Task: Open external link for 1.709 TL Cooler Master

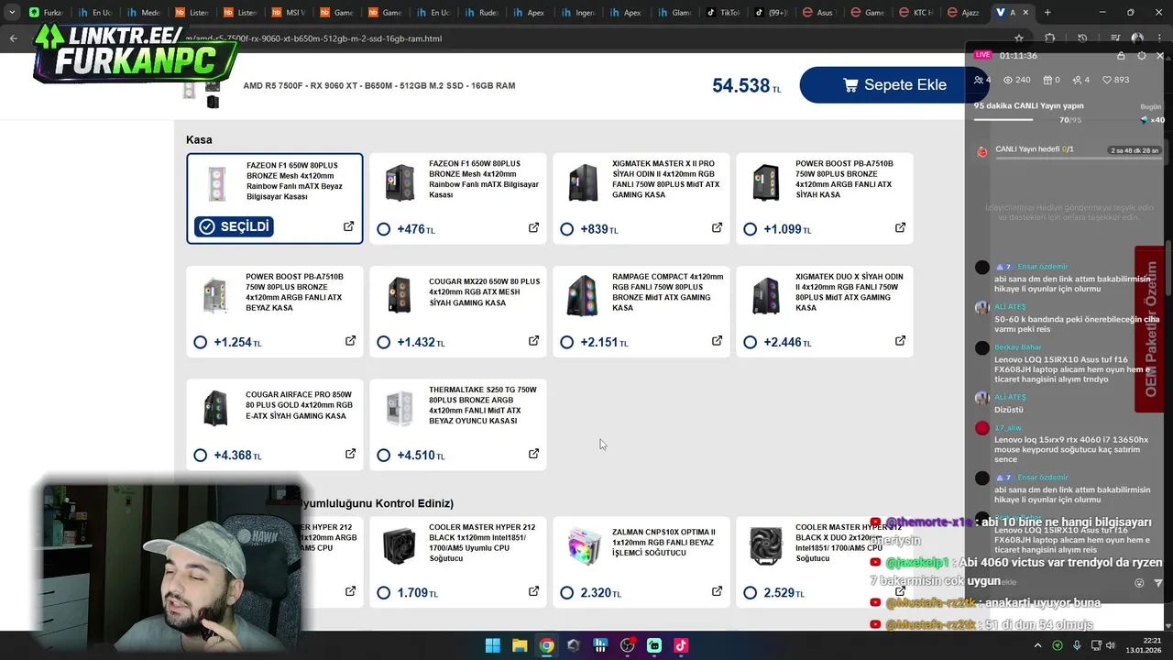Action: click(533, 591)
